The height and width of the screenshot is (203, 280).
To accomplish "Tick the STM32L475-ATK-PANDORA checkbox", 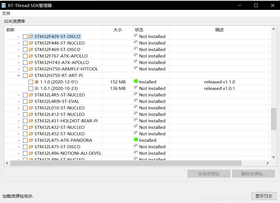I will pos(25,140).
